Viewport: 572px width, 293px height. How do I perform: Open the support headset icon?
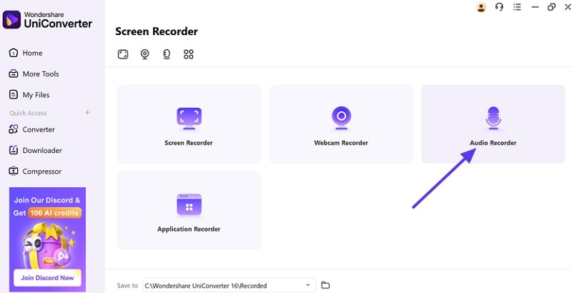click(499, 7)
